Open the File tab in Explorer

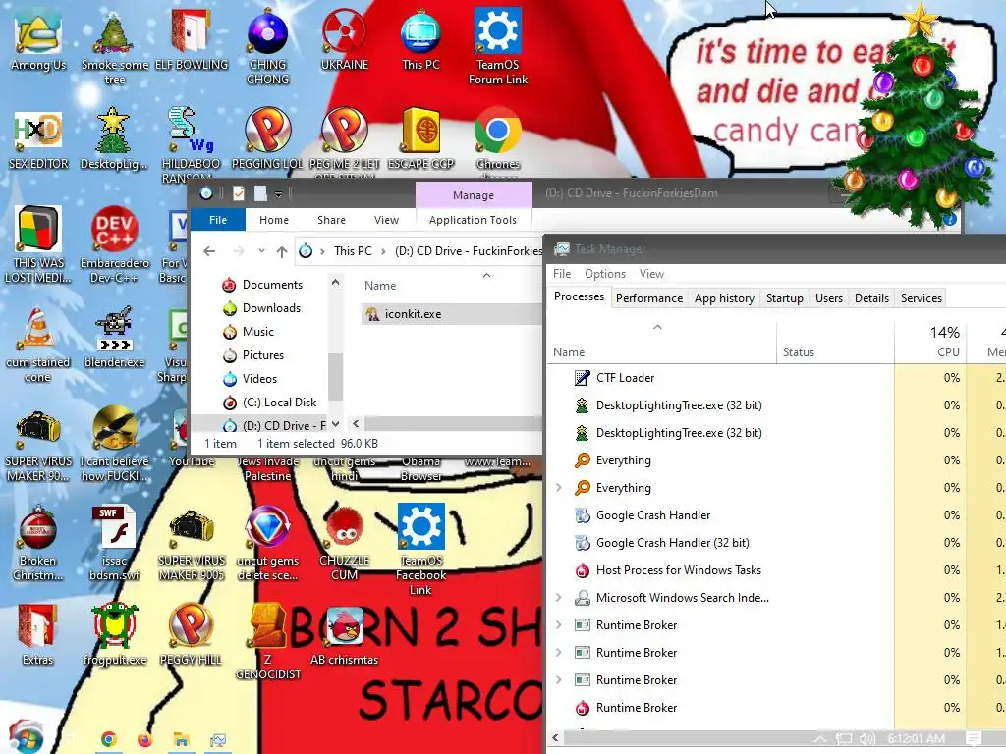tap(218, 220)
